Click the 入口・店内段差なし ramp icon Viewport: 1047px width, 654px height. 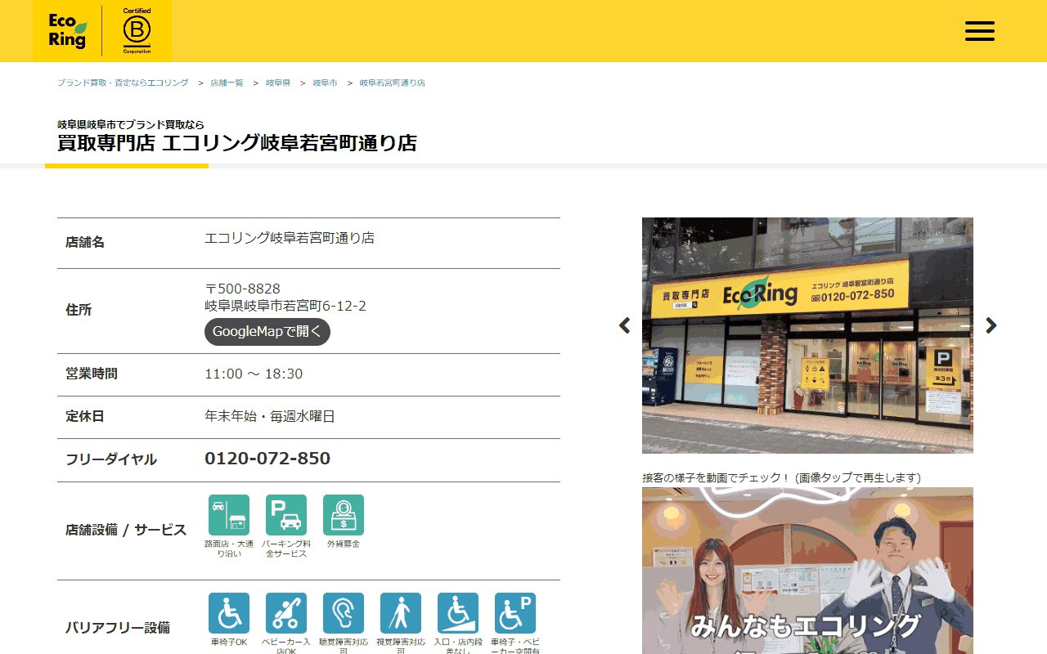tap(458, 613)
